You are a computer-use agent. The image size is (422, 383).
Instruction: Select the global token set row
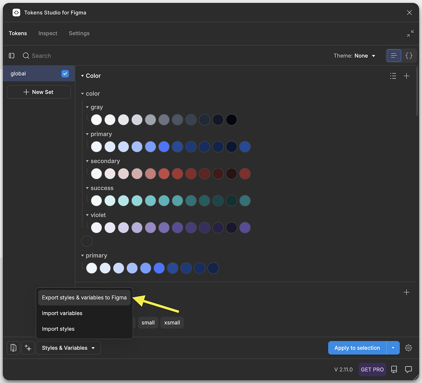click(x=39, y=74)
